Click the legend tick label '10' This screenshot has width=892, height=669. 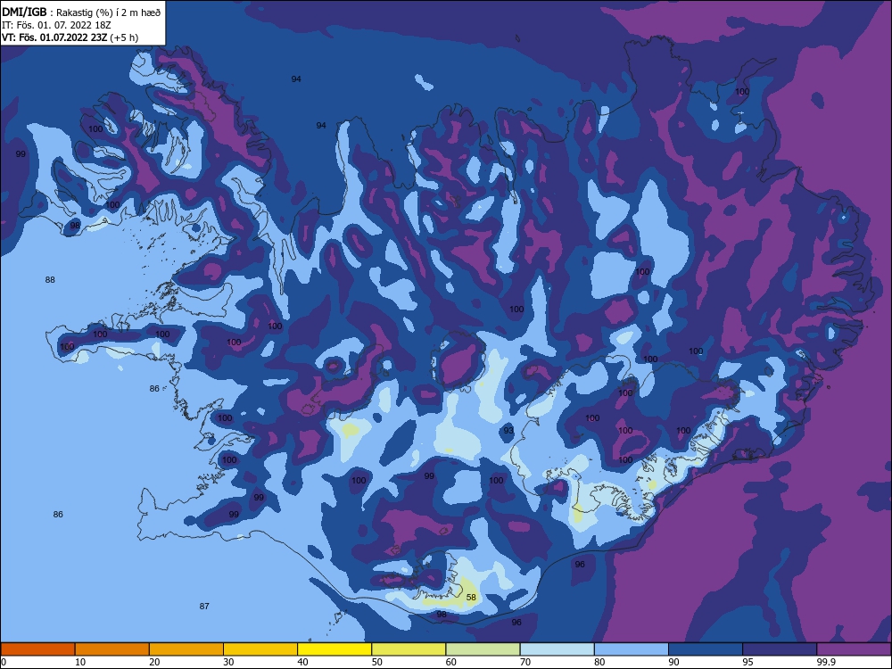pyautogui.click(x=80, y=662)
